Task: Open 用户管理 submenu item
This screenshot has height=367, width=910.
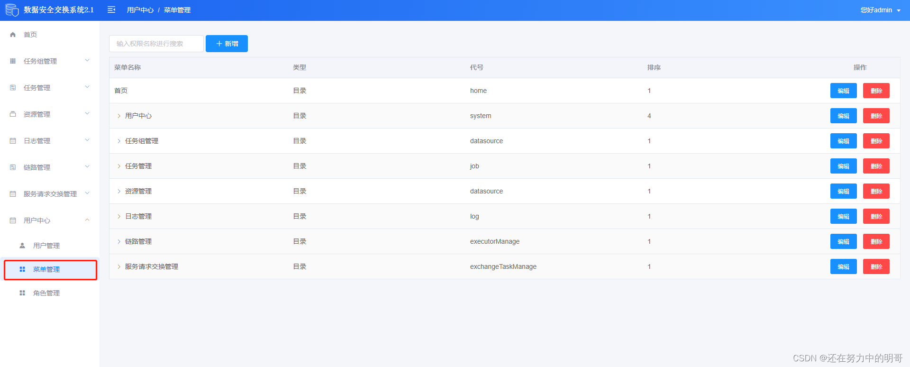Action: (x=50, y=246)
